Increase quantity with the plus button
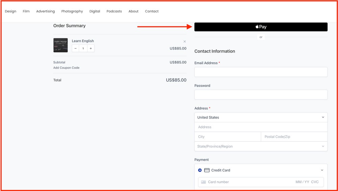 pos(91,49)
